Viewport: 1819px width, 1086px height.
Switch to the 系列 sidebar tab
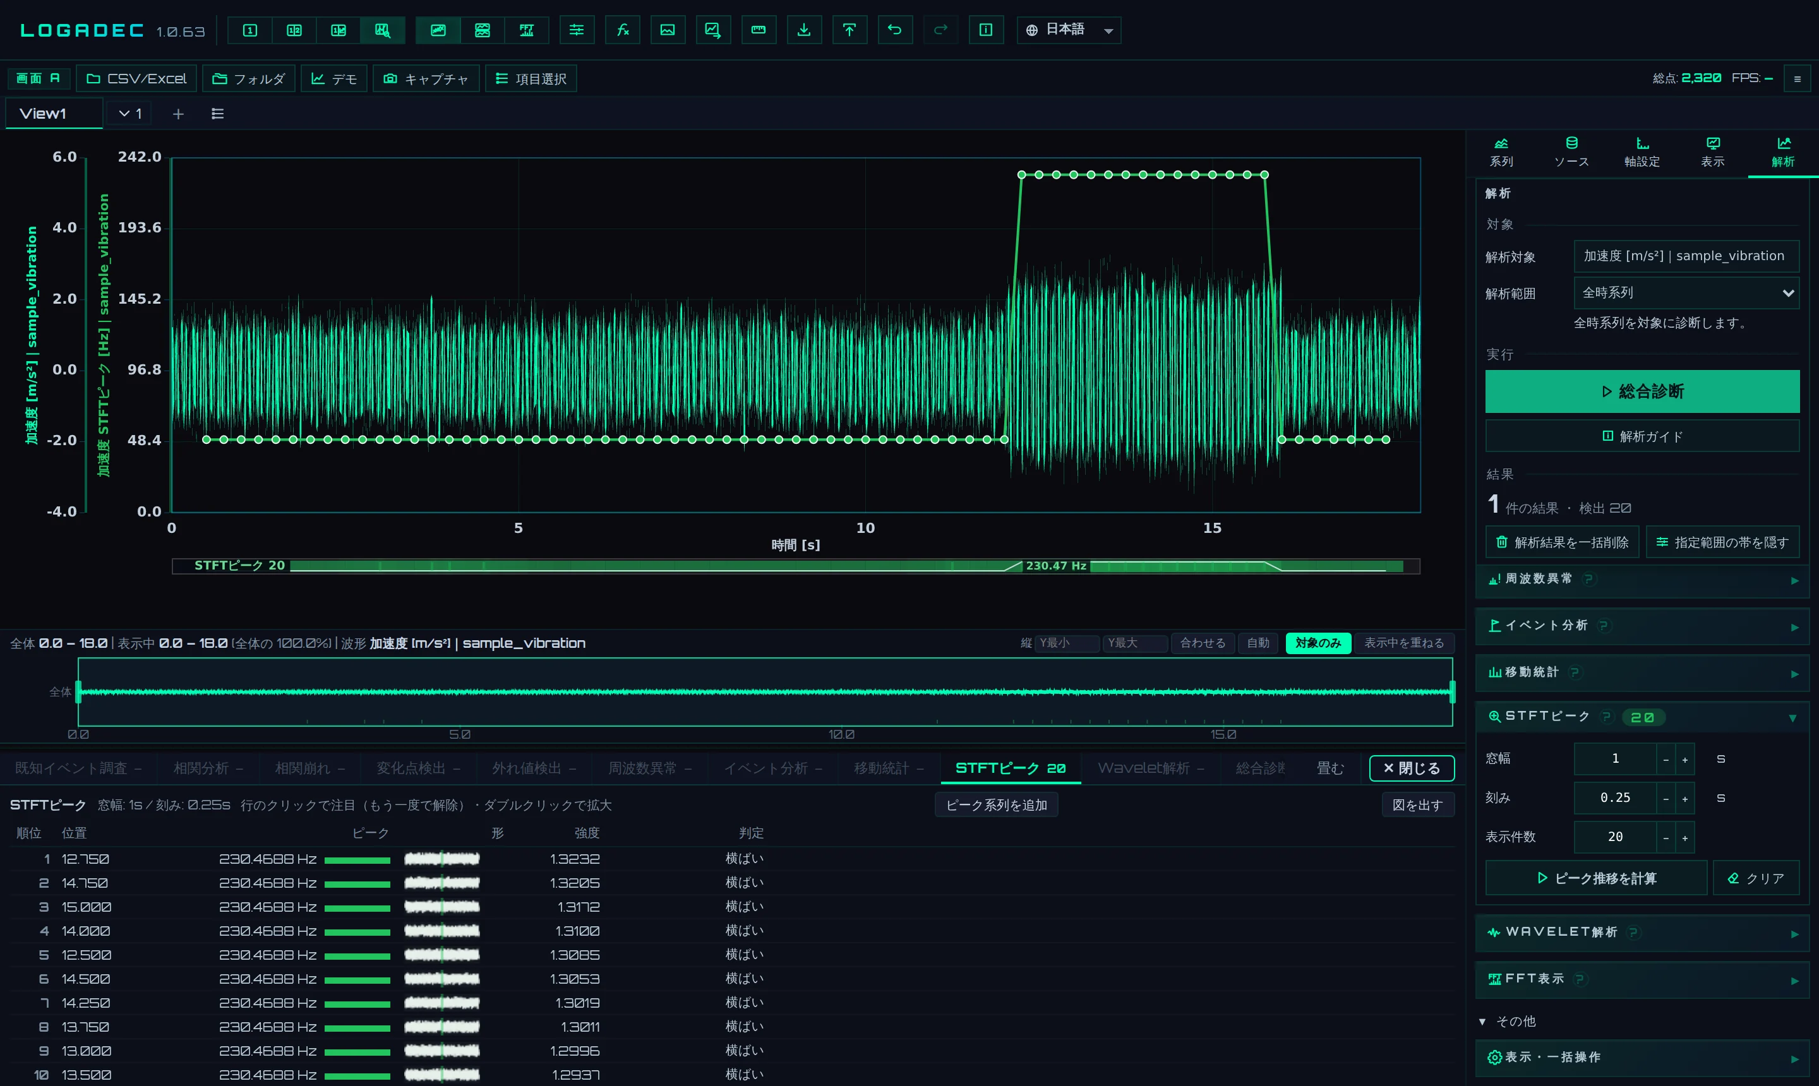(x=1501, y=152)
